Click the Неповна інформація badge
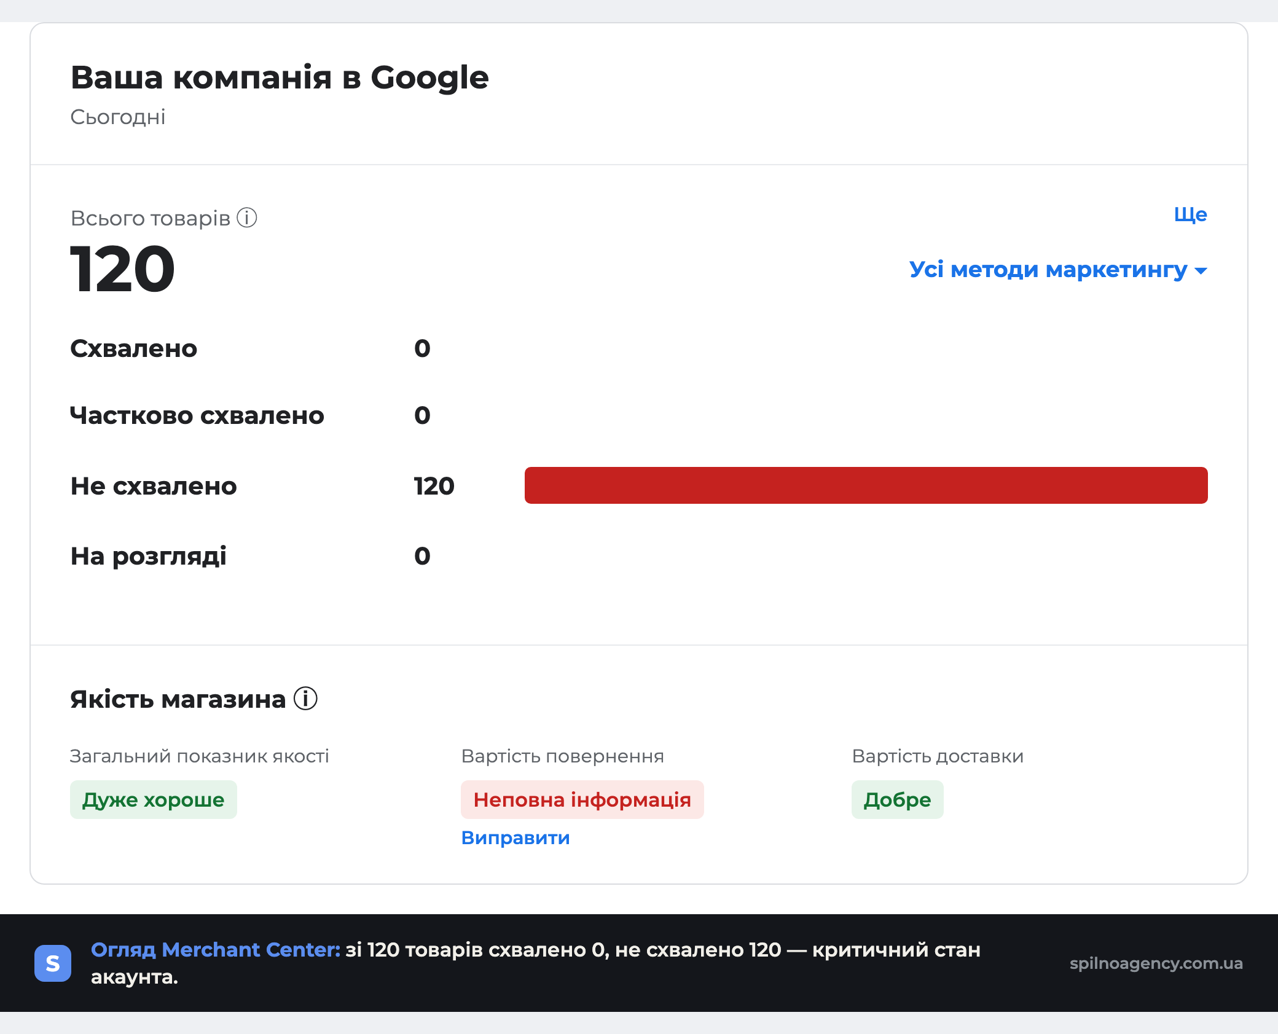Screen dimensions: 1278x1034 coord(582,799)
